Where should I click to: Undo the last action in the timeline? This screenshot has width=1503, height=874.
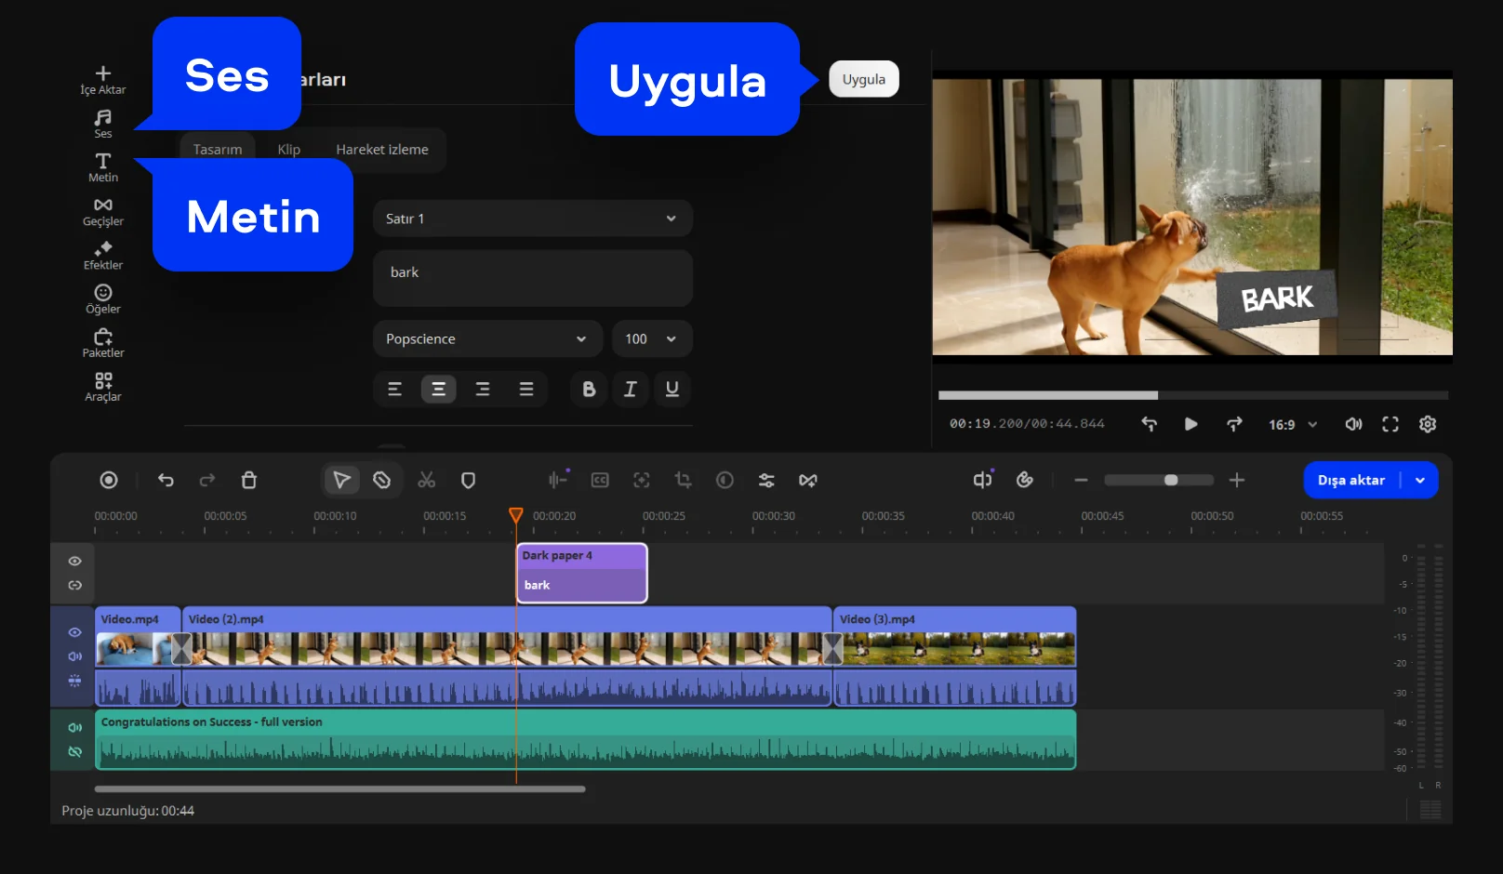[166, 480]
